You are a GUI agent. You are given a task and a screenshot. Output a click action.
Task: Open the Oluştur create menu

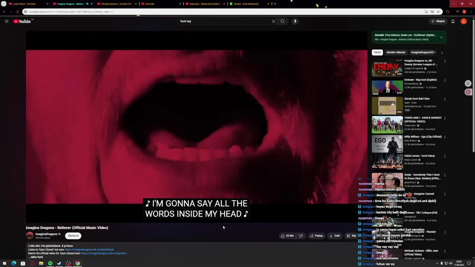[438, 21]
